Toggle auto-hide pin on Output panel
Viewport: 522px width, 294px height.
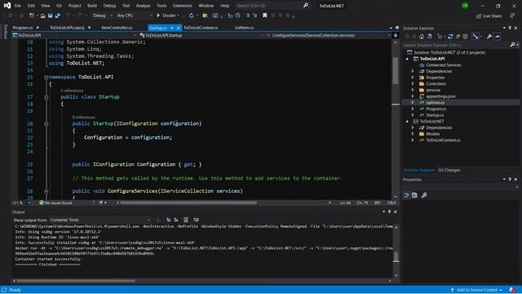tap(390, 212)
